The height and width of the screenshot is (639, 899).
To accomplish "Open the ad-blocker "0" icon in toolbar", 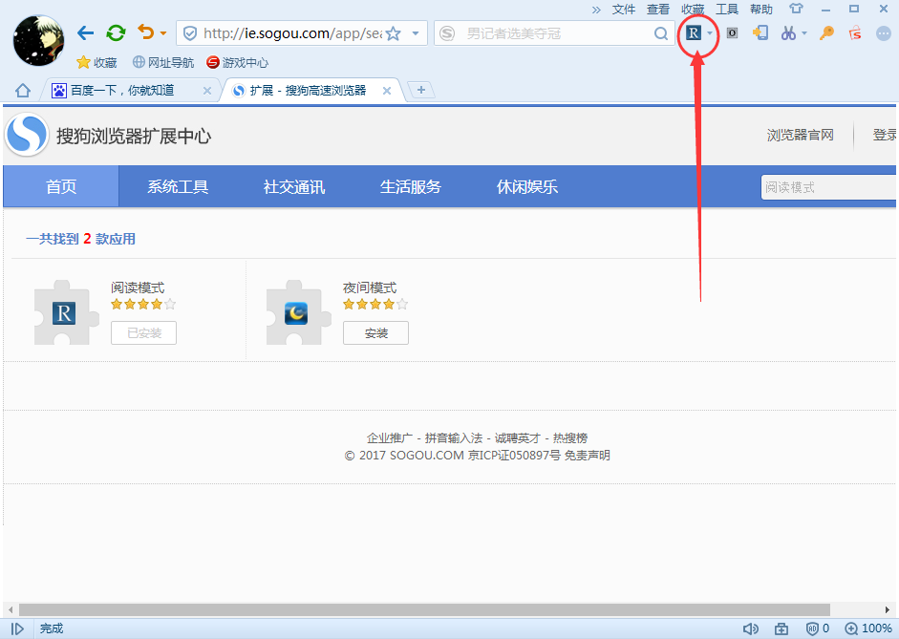I will click(x=731, y=32).
